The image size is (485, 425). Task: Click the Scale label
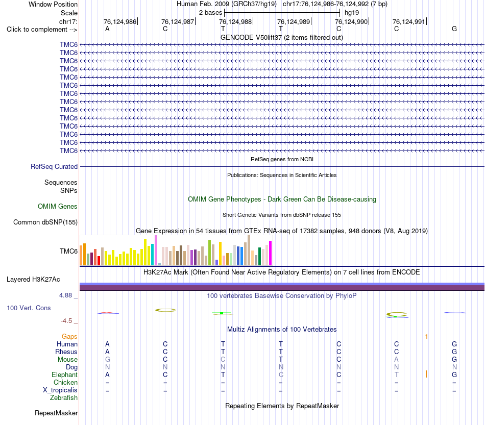[x=69, y=13]
